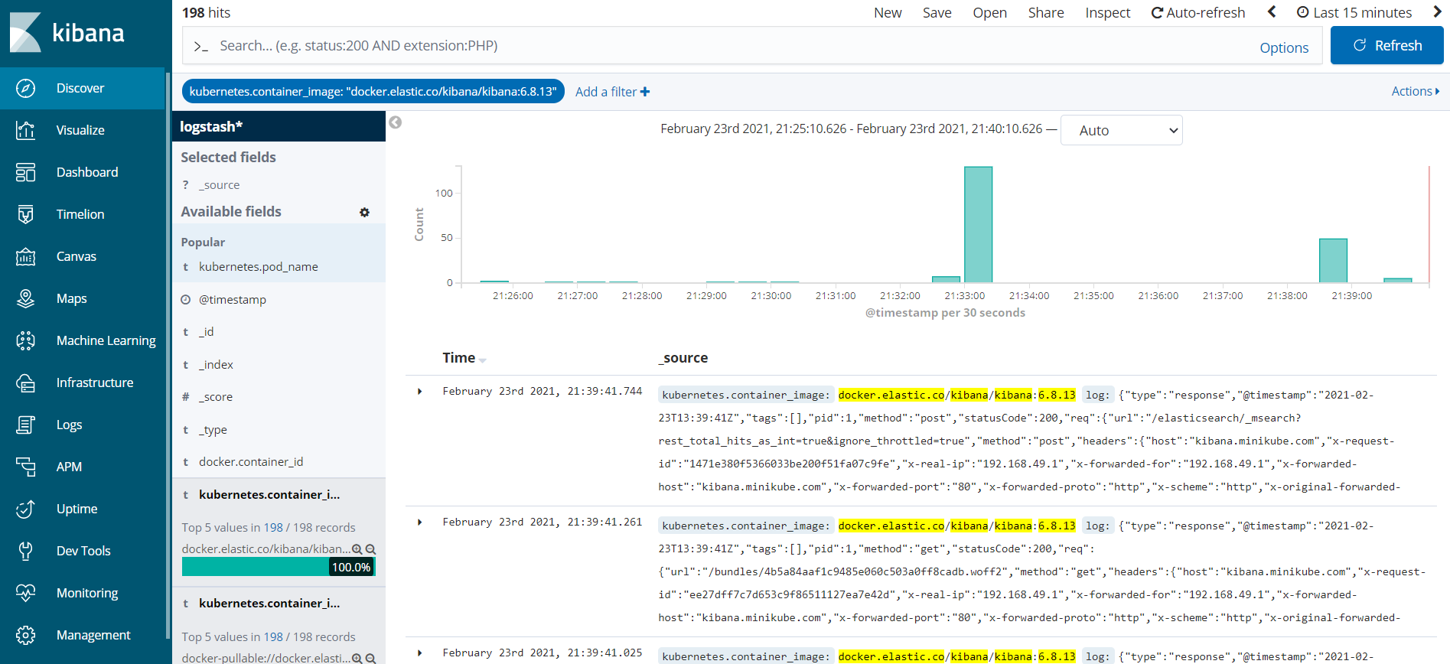This screenshot has width=1450, height=664.
Task: Open Visualize chart icon
Action: point(25,130)
